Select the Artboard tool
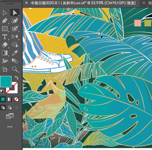Image resolution: width=152 pixels, height=150 pixels. pyautogui.click(x=4, y=69)
